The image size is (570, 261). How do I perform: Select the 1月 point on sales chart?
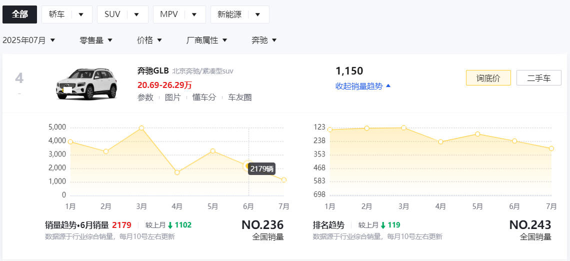click(70, 142)
